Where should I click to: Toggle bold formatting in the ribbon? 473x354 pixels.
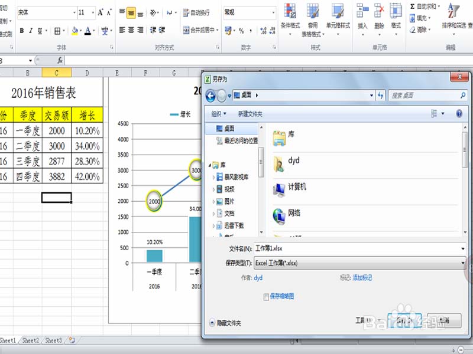(22, 31)
